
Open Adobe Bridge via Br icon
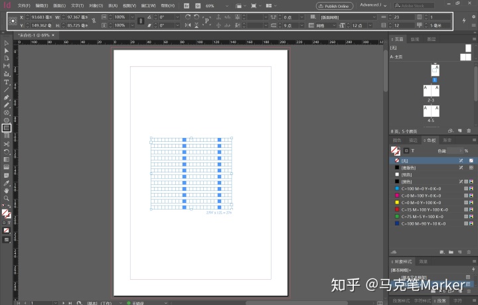point(187,6)
